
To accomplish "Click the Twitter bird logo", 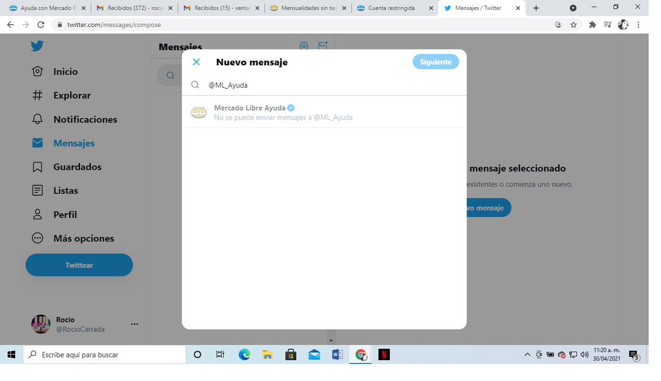I will click(37, 46).
